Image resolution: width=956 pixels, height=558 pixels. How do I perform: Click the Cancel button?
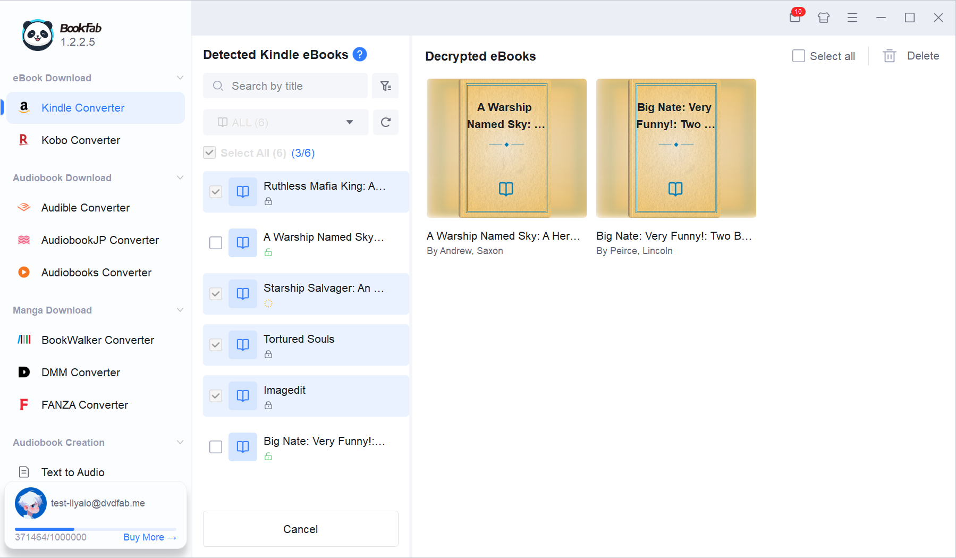pos(300,529)
